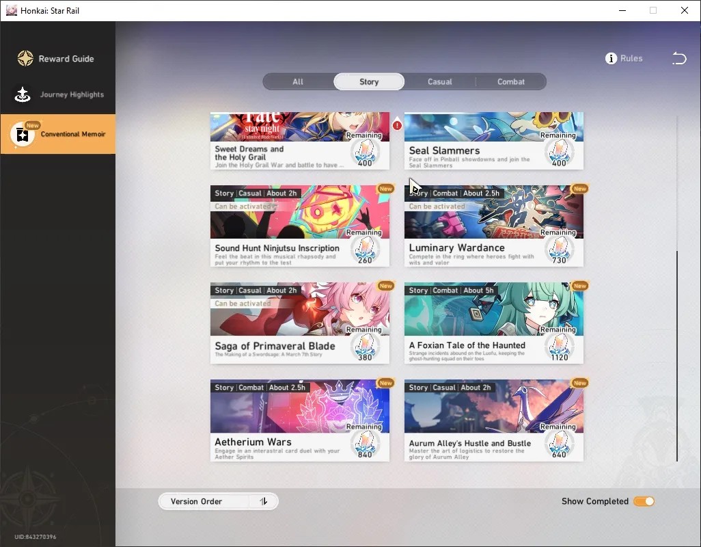Click New badge on Sound Hunt Ninjutsu card
This screenshot has width=701, height=547.
[x=385, y=189]
